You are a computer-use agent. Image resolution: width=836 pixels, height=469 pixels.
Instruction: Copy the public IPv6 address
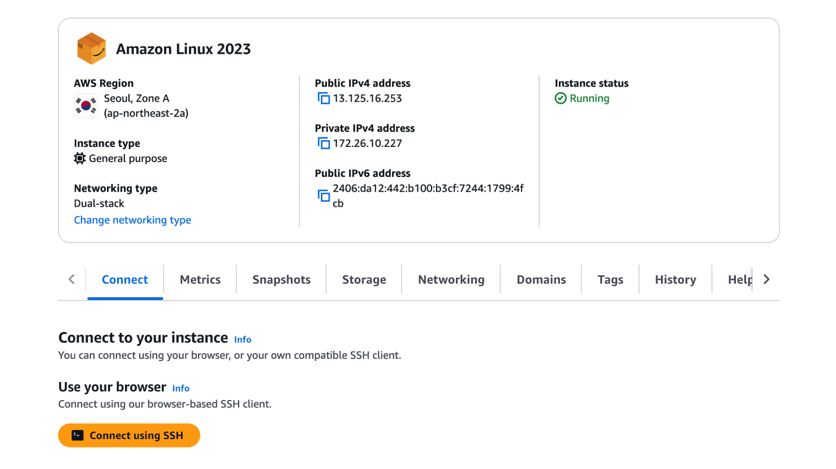[324, 196]
